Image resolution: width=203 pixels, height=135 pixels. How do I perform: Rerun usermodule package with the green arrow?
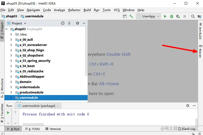click(x=8, y=113)
